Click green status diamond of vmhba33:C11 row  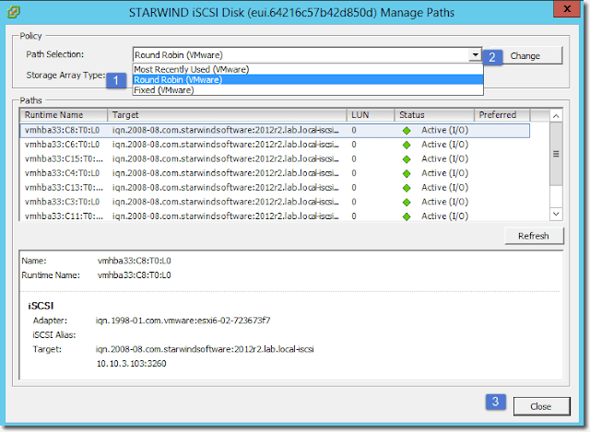407,216
